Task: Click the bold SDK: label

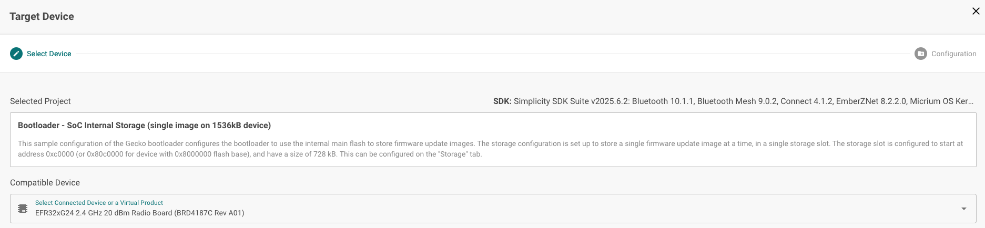Action: click(502, 101)
